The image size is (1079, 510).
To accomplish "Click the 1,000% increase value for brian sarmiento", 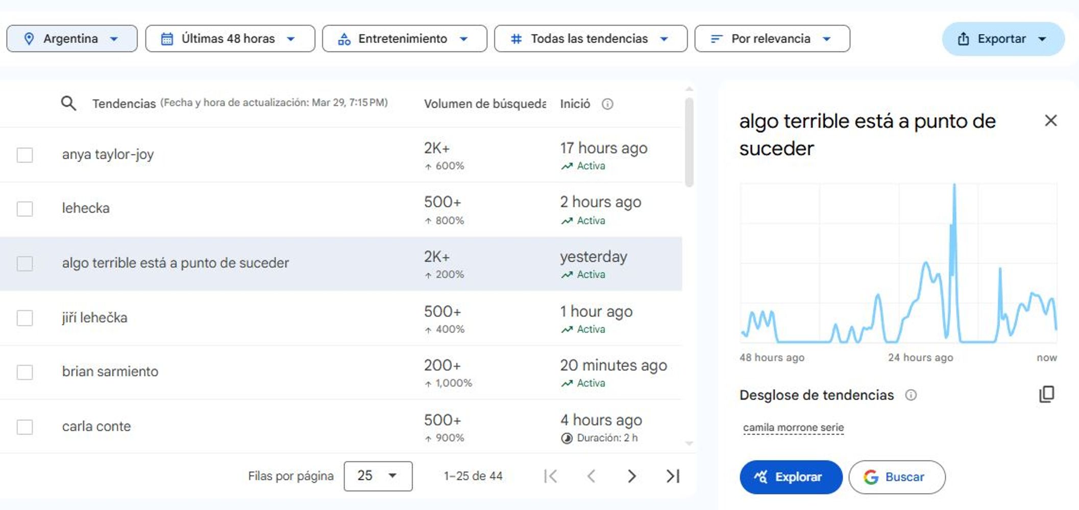I will pyautogui.click(x=449, y=383).
